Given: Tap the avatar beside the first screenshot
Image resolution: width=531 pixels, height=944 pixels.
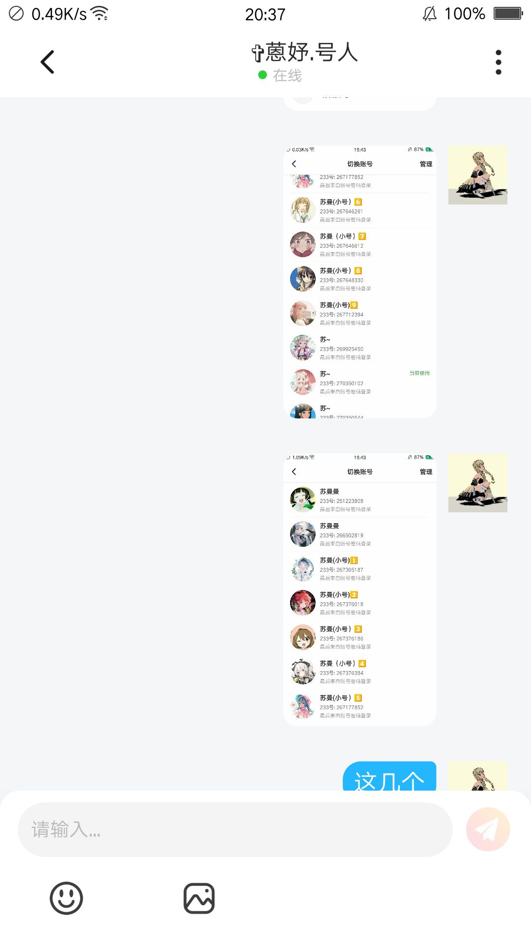Looking at the screenshot, I should coord(478,175).
